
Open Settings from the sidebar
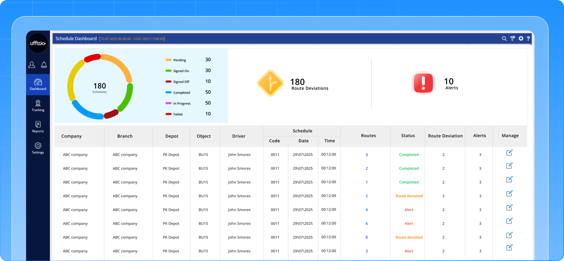(38, 148)
